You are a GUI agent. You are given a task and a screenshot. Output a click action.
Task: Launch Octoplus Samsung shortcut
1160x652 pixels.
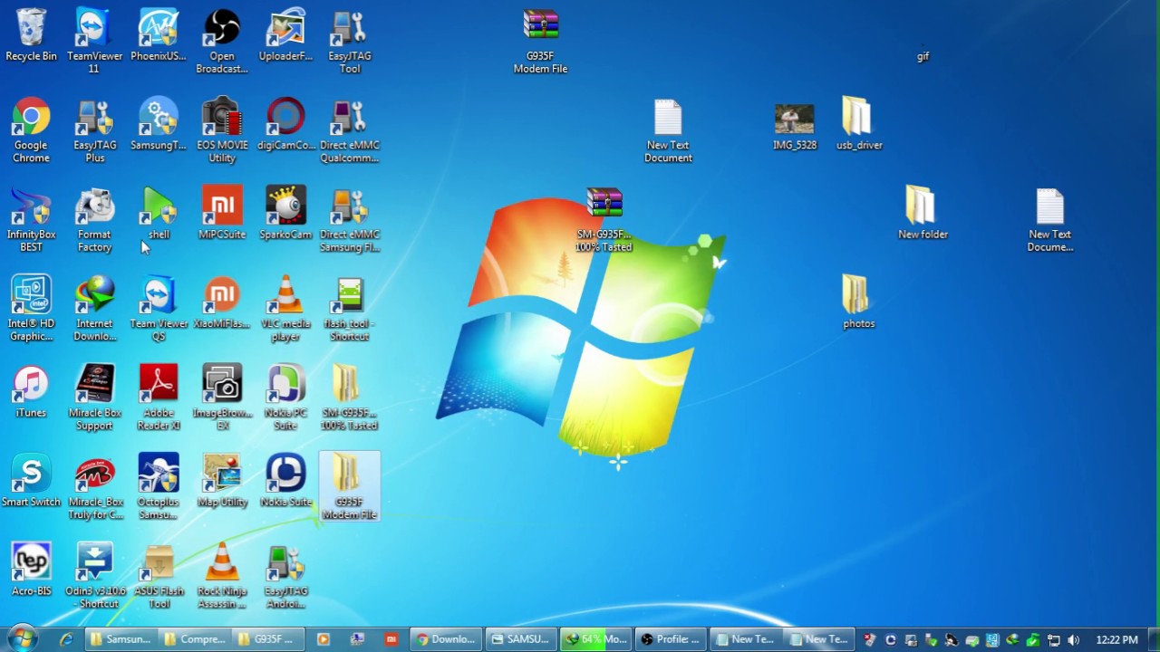[x=158, y=486]
